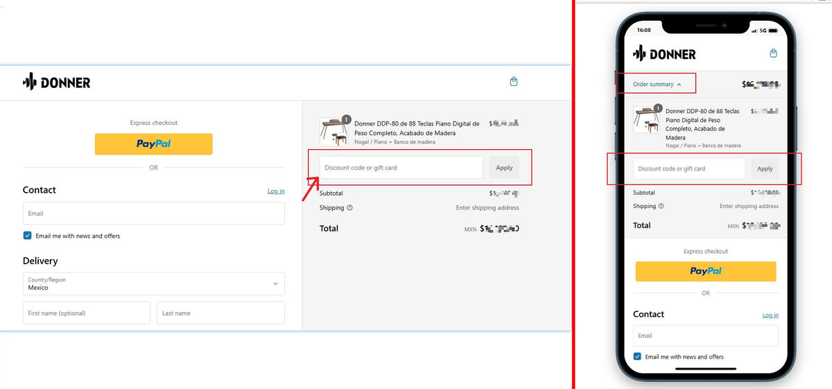The image size is (832, 389).
Task: Click the Donner logo in phone view
Action: tap(664, 53)
